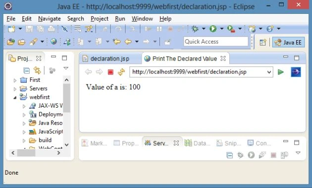This screenshot has width=312, height=188.
Task: Click the green Go to URL arrow
Action: coord(281,72)
